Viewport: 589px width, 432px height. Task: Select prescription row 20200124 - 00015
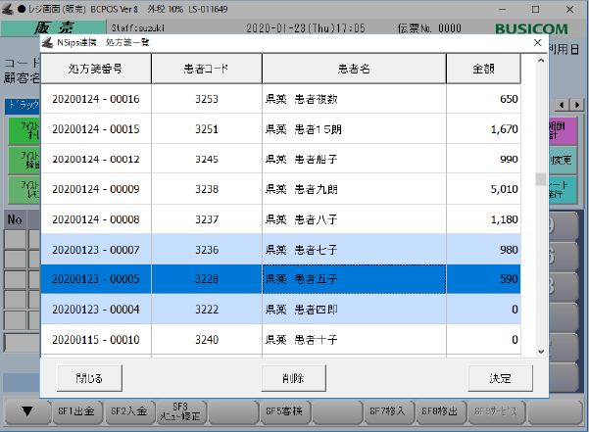click(x=95, y=129)
